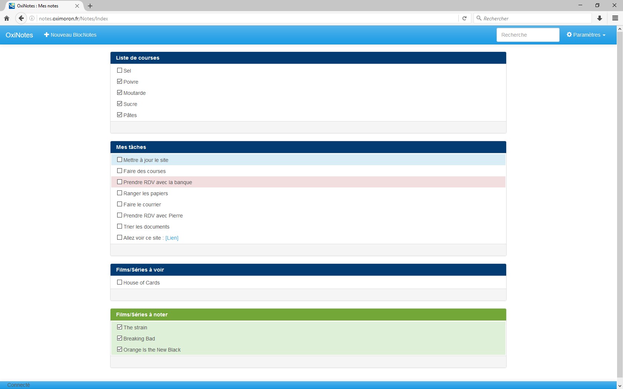This screenshot has width=623, height=389.
Task: Open a new browser tab with plus icon
Action: click(90, 6)
